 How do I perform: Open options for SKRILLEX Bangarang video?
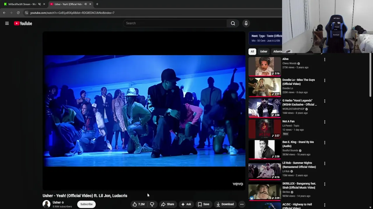pos(325,184)
